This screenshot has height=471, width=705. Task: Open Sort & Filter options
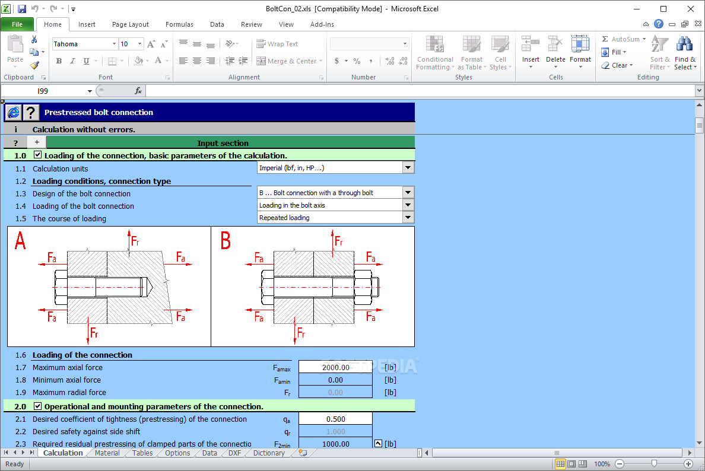659,53
